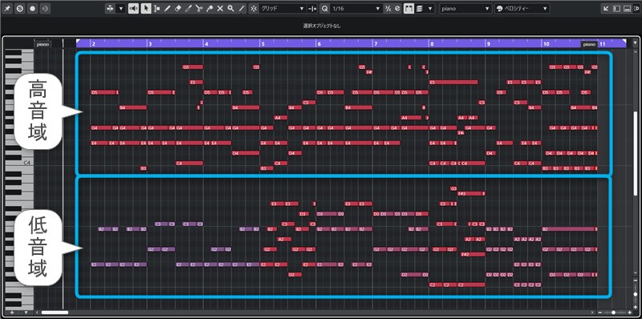Toggle the iterative quantize fraction icon

(x=388, y=9)
